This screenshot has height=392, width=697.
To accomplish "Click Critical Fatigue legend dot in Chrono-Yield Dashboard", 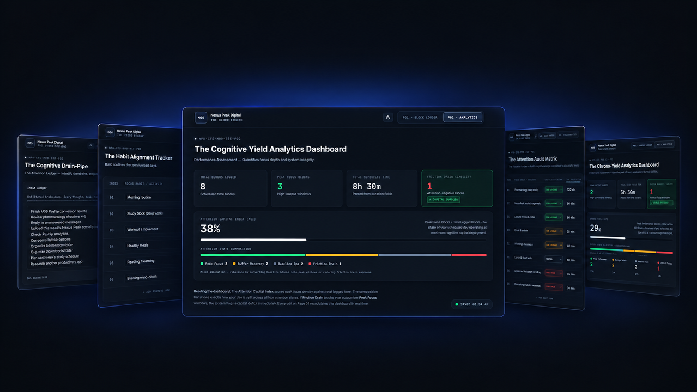I will [658, 262].
